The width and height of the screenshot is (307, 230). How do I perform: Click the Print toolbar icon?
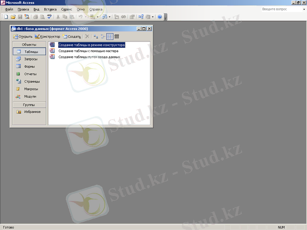[35, 17]
